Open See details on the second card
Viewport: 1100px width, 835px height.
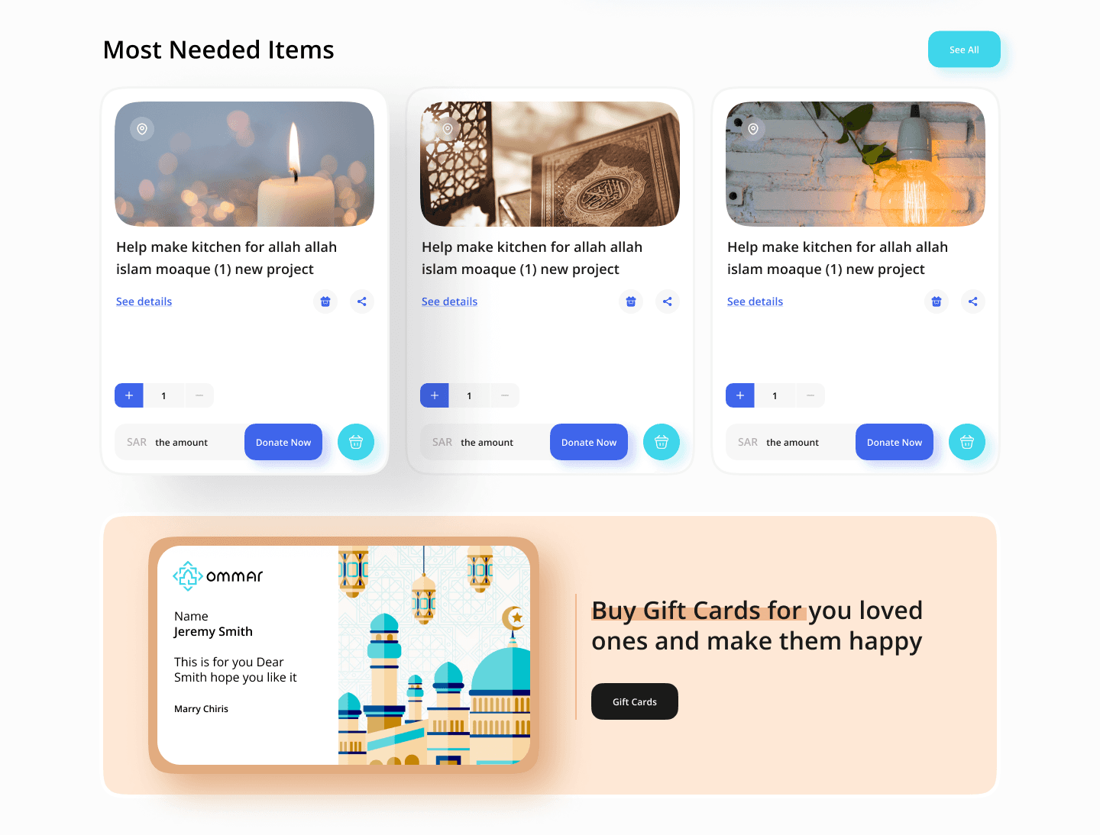coord(449,301)
